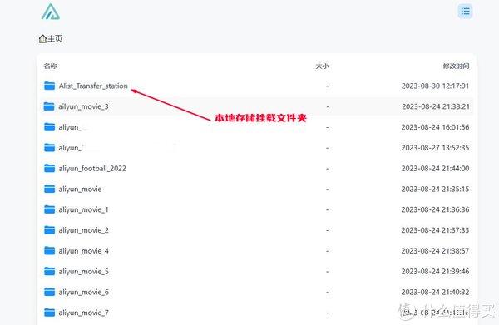The width and height of the screenshot is (499, 325).
Task: Click folder icon of aliyun_football_2022
Action: point(49,168)
